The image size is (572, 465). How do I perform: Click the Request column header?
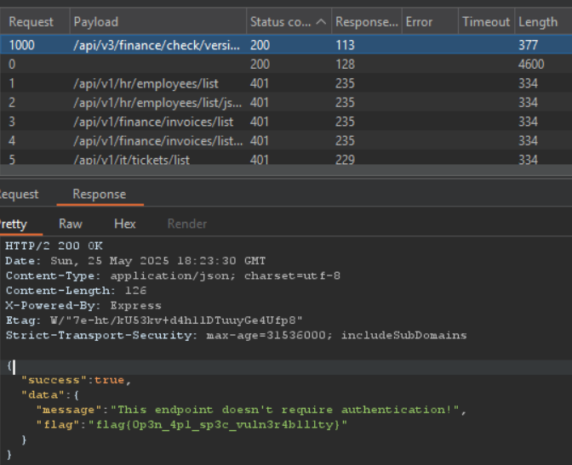(x=31, y=22)
